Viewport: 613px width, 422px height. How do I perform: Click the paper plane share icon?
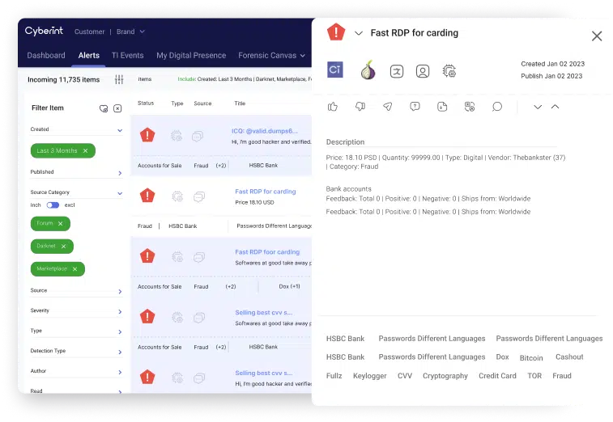[x=387, y=107]
